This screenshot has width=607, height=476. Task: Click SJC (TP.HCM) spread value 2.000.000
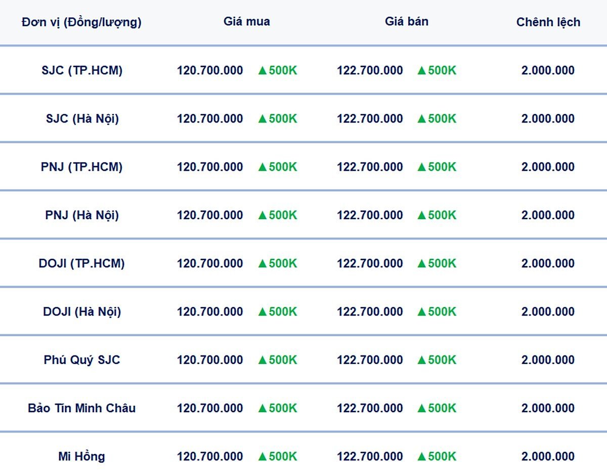click(548, 70)
